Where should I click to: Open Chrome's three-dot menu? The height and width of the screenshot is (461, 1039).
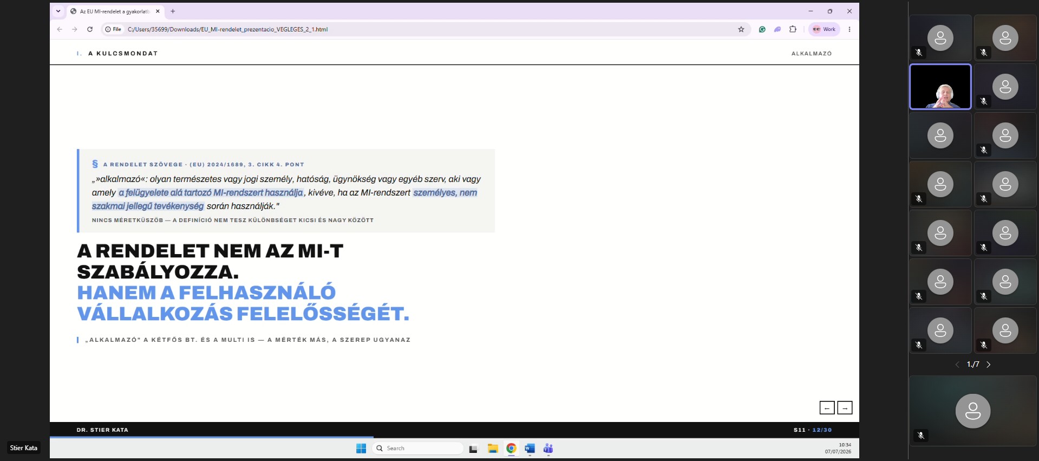pos(850,29)
